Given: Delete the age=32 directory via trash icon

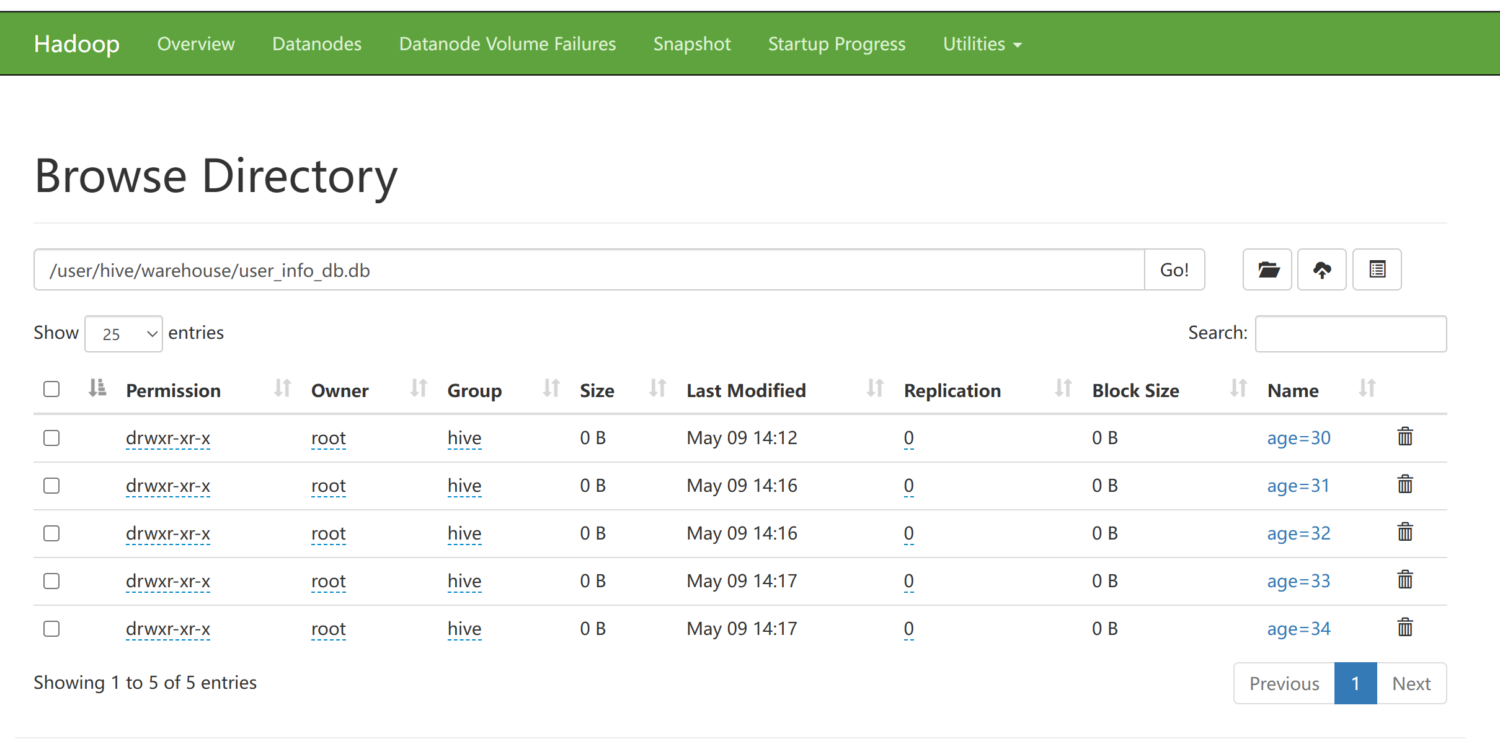Looking at the screenshot, I should 1405,532.
